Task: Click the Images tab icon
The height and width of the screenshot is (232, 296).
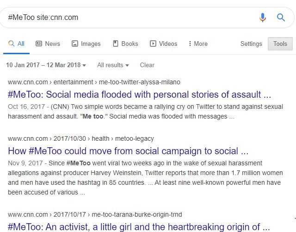Action: point(75,44)
